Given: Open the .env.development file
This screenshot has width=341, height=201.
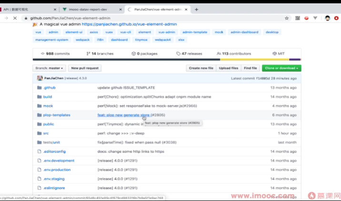Looking at the screenshot, I should 59,161.
